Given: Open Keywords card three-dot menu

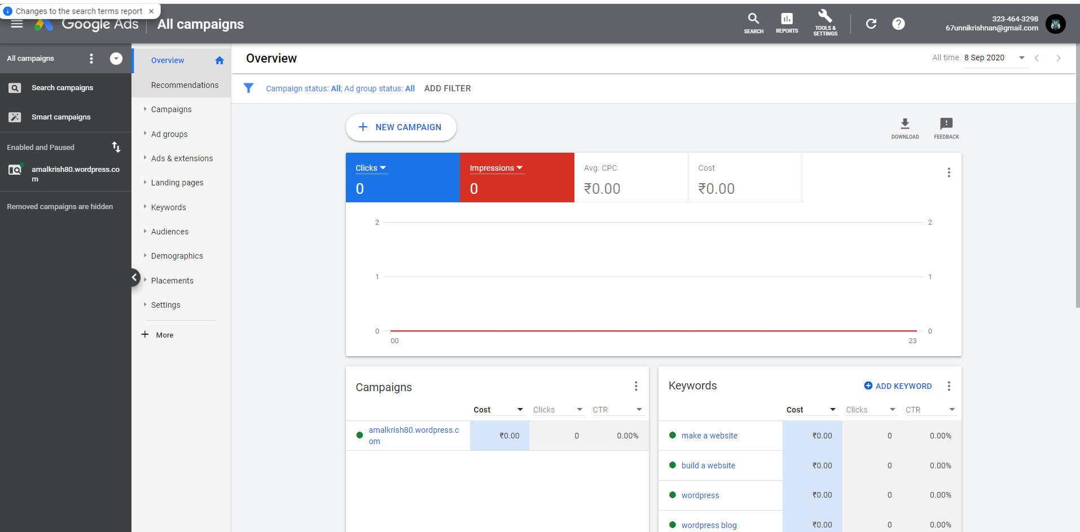Looking at the screenshot, I should 949,386.
